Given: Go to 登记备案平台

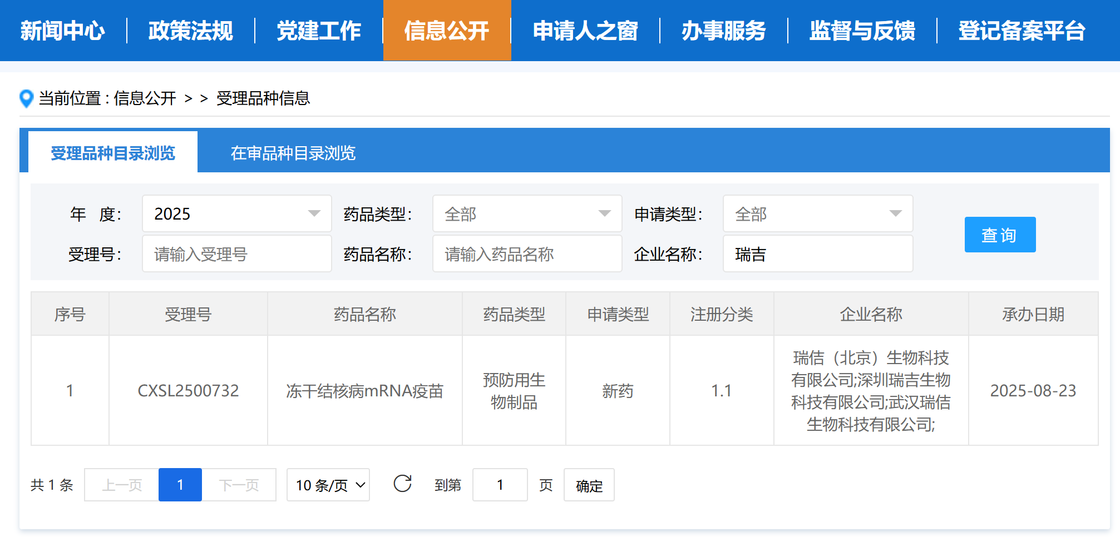Looking at the screenshot, I should [x=1022, y=31].
